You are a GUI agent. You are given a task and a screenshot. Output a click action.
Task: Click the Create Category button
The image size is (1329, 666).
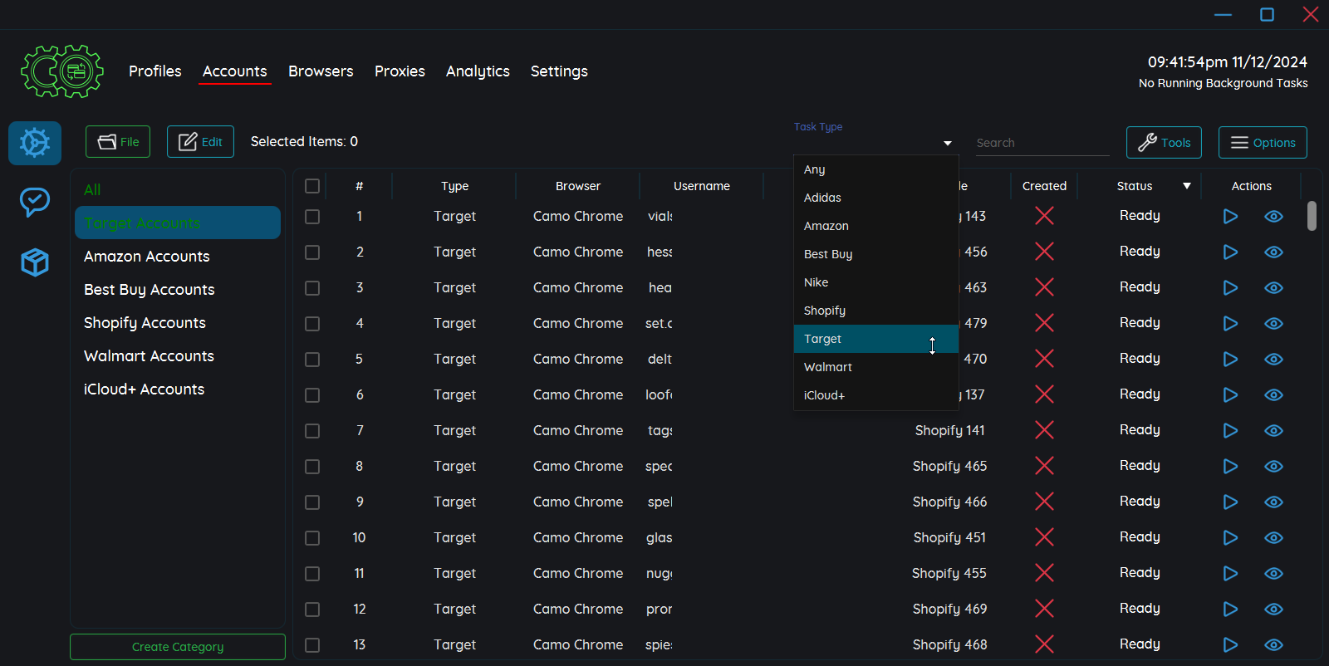tap(178, 647)
